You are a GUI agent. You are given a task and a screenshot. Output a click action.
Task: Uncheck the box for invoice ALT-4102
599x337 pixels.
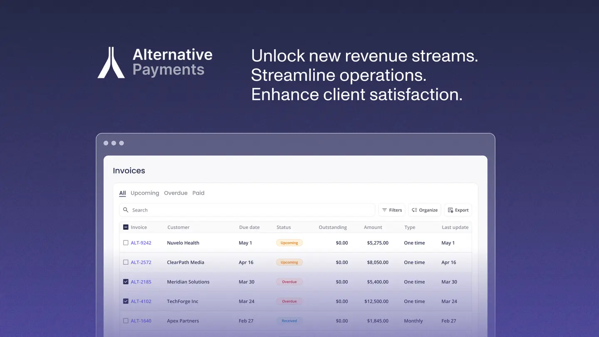click(x=126, y=301)
